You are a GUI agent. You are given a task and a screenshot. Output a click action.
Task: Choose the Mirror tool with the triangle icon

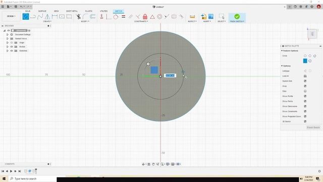coord(47,17)
